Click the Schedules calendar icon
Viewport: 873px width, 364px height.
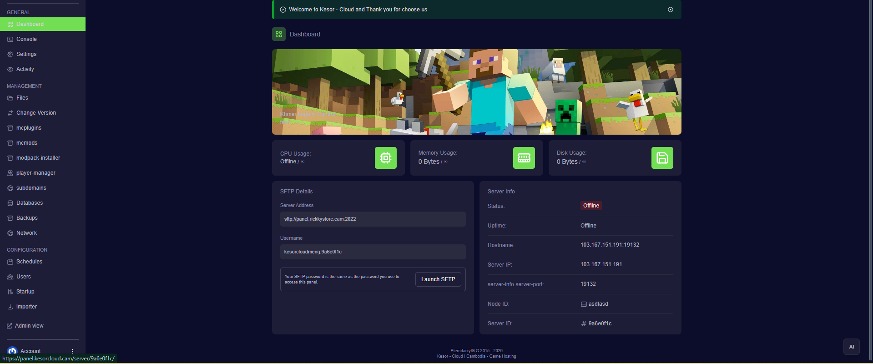tap(10, 262)
